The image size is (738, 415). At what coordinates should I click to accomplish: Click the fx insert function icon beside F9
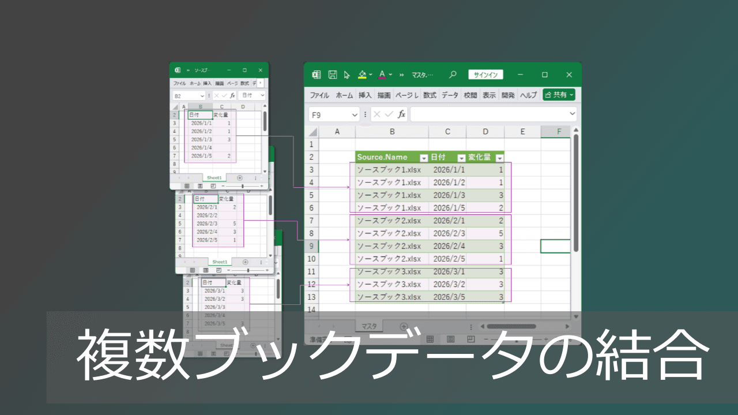click(x=401, y=115)
